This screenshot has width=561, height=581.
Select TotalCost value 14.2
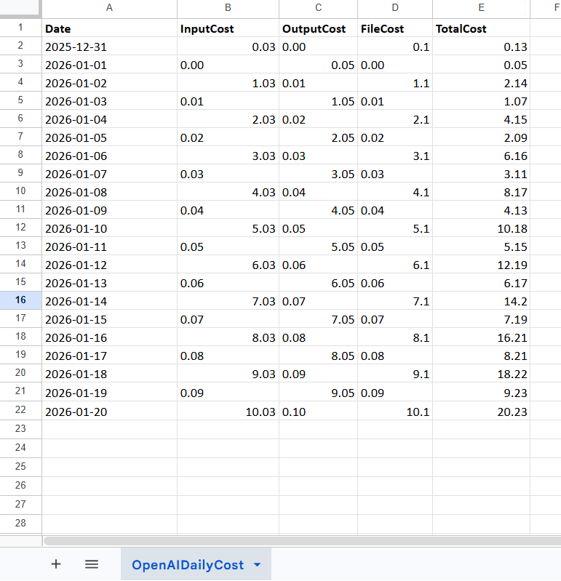tap(481, 301)
